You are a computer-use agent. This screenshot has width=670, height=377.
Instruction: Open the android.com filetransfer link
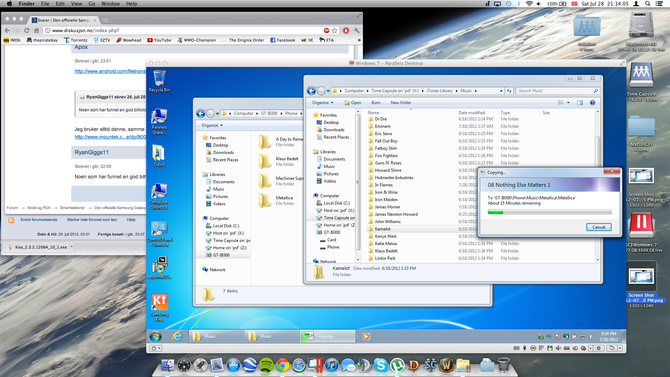[x=110, y=71]
